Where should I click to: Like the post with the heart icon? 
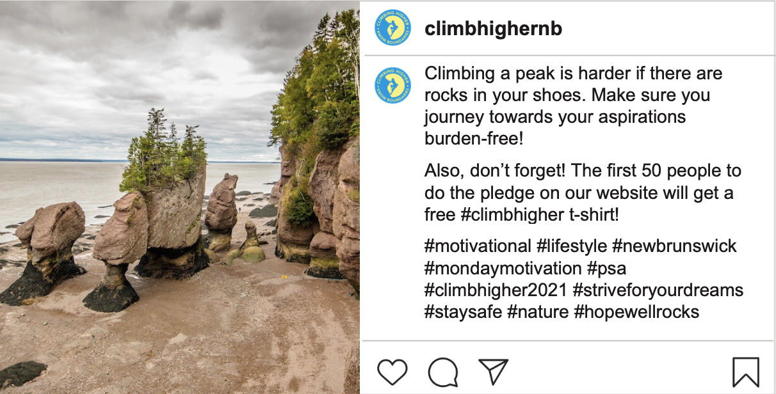point(392,372)
